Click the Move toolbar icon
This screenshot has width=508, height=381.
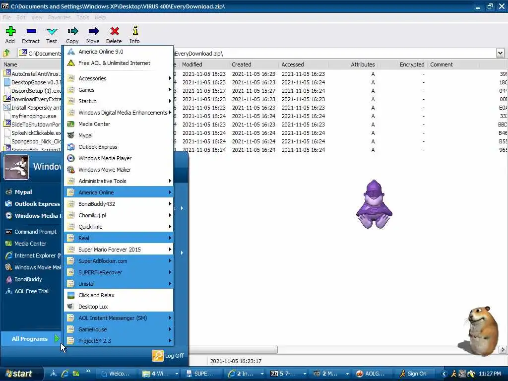[93, 31]
